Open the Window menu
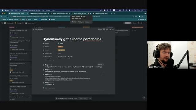This screenshot has width=196, height=110. click(x=48, y=10)
